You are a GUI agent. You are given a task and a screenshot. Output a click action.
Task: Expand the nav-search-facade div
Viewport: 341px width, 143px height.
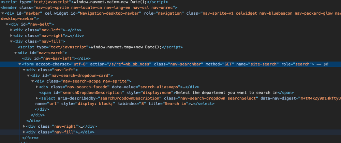point(37,87)
